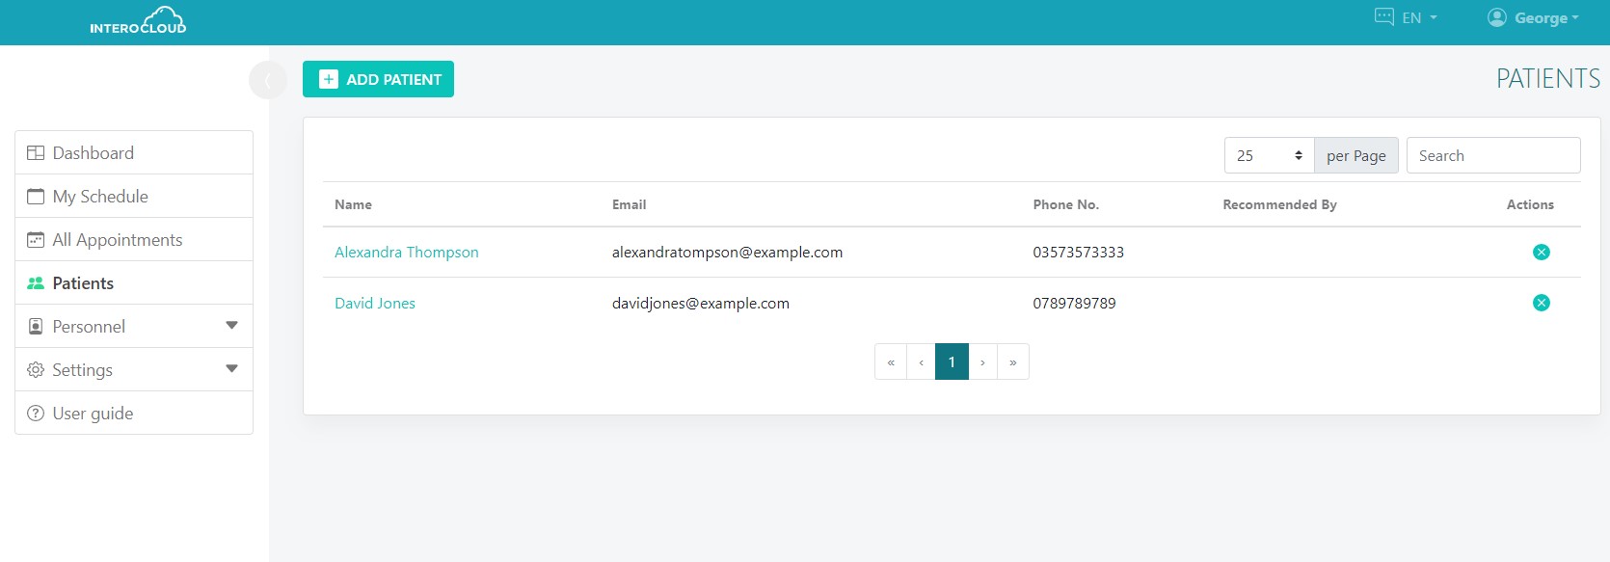Click the patient Search field
The image size is (1610, 562).
point(1492,156)
